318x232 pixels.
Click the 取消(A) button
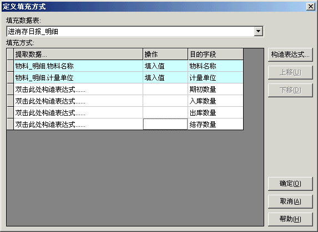(x=290, y=201)
